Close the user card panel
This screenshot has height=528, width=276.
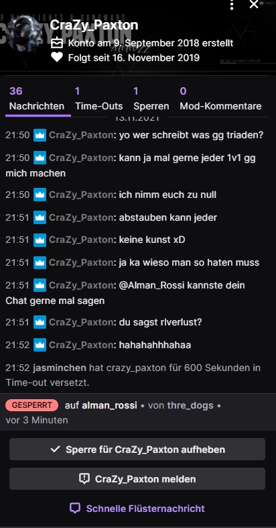pyautogui.click(x=253, y=5)
